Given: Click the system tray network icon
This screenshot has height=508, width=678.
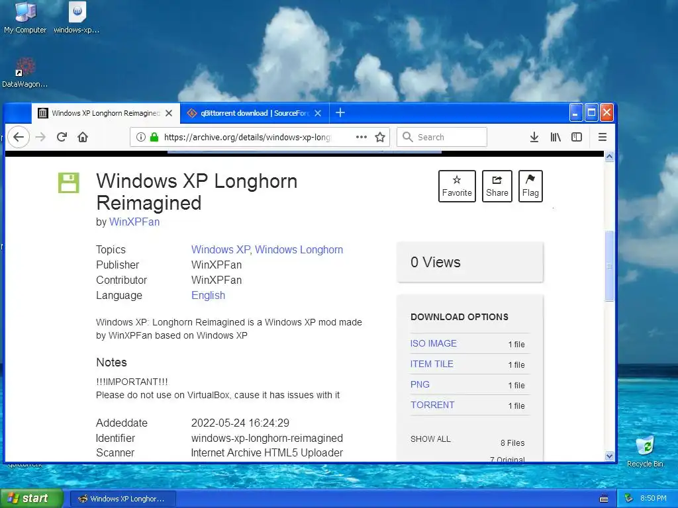Looking at the screenshot, I should coord(629,499).
